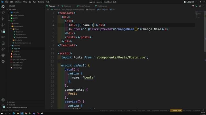The width and height of the screenshot is (206, 115).
Task: Switch to the Posts.vue tab
Action: tap(67, 6)
